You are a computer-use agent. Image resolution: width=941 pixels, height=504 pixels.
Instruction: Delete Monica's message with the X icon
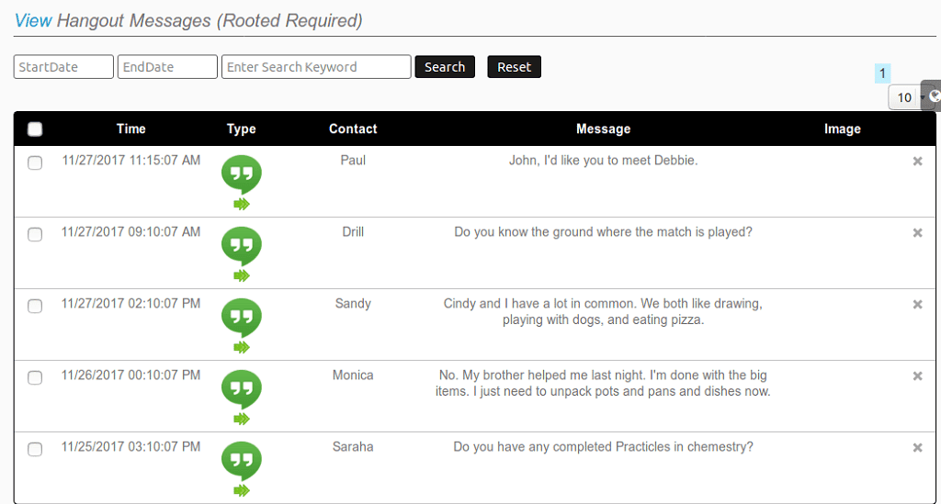click(x=917, y=375)
